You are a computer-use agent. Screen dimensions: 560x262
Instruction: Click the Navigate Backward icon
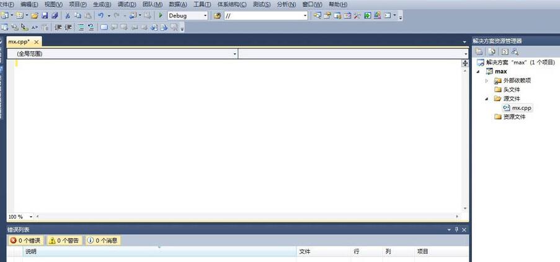[133, 15]
